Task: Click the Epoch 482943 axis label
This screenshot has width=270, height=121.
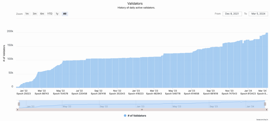Action: (154, 94)
